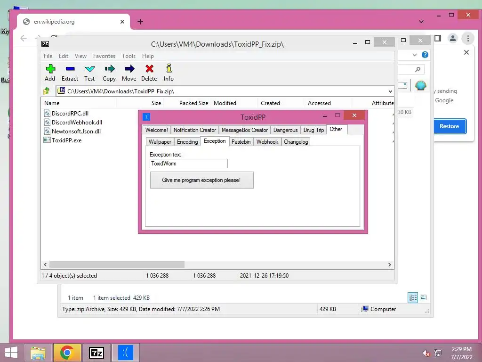Screen dimensions: 482x362
Task: Select the Changelog sub-tab
Action: (x=296, y=141)
